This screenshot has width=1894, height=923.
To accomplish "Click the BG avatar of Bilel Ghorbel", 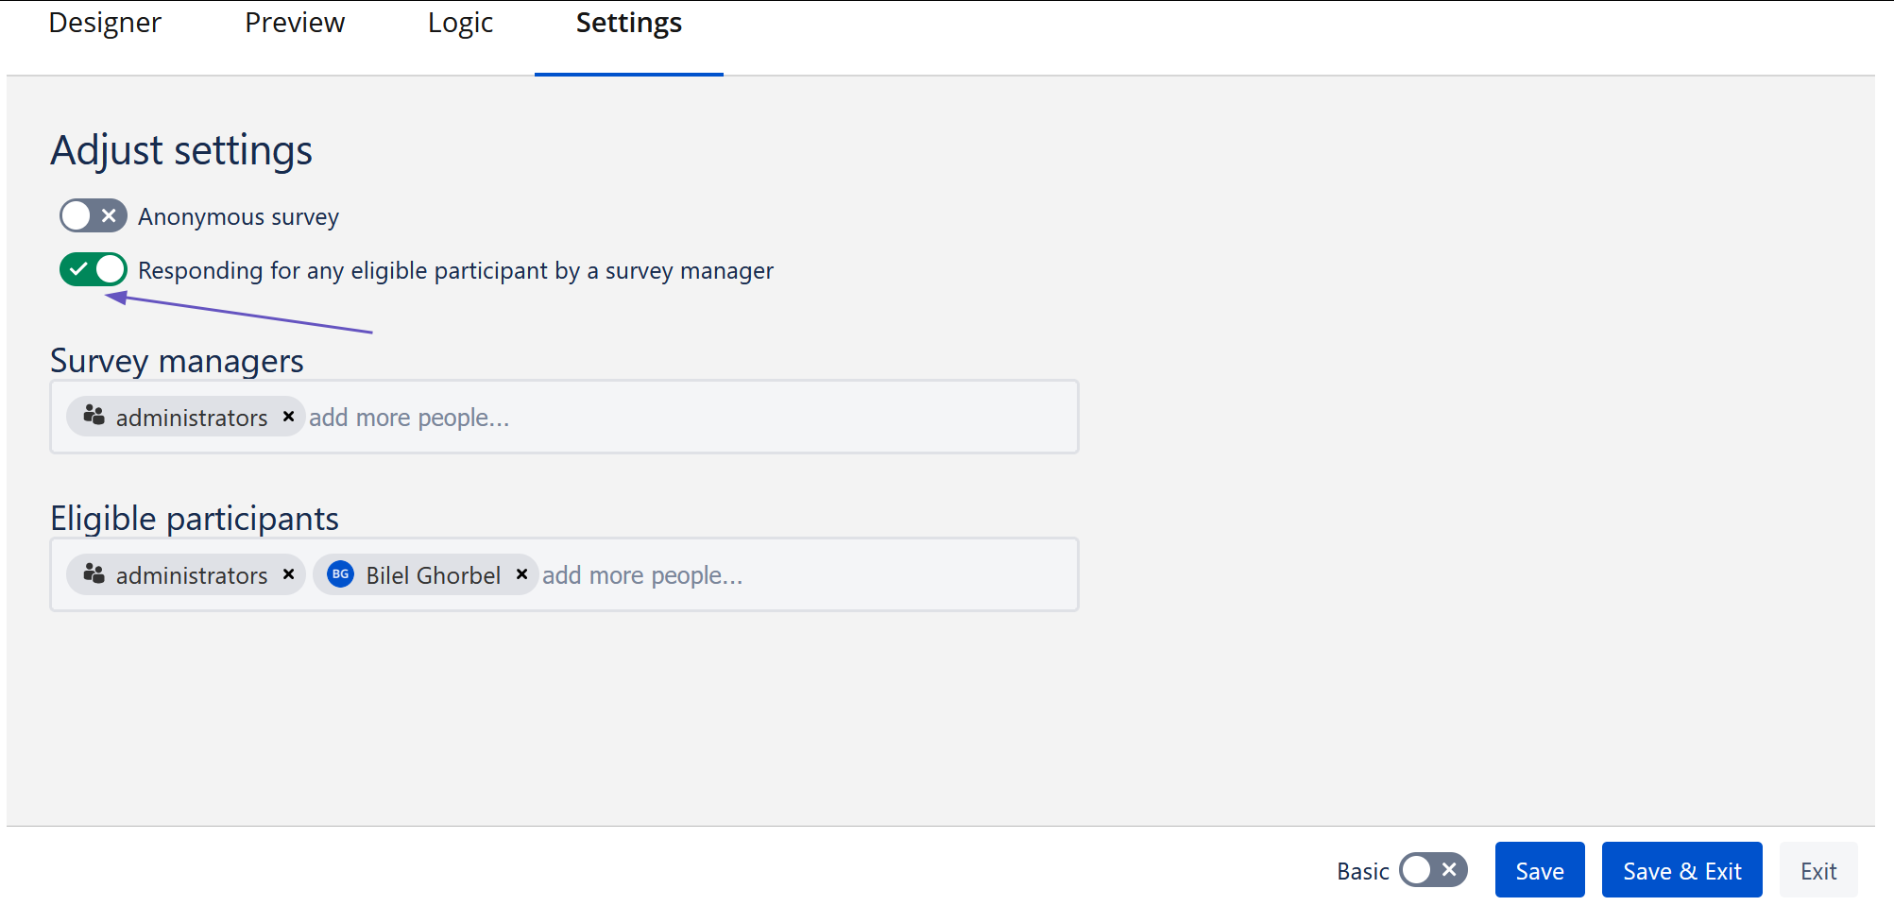I will pyautogui.click(x=340, y=574).
